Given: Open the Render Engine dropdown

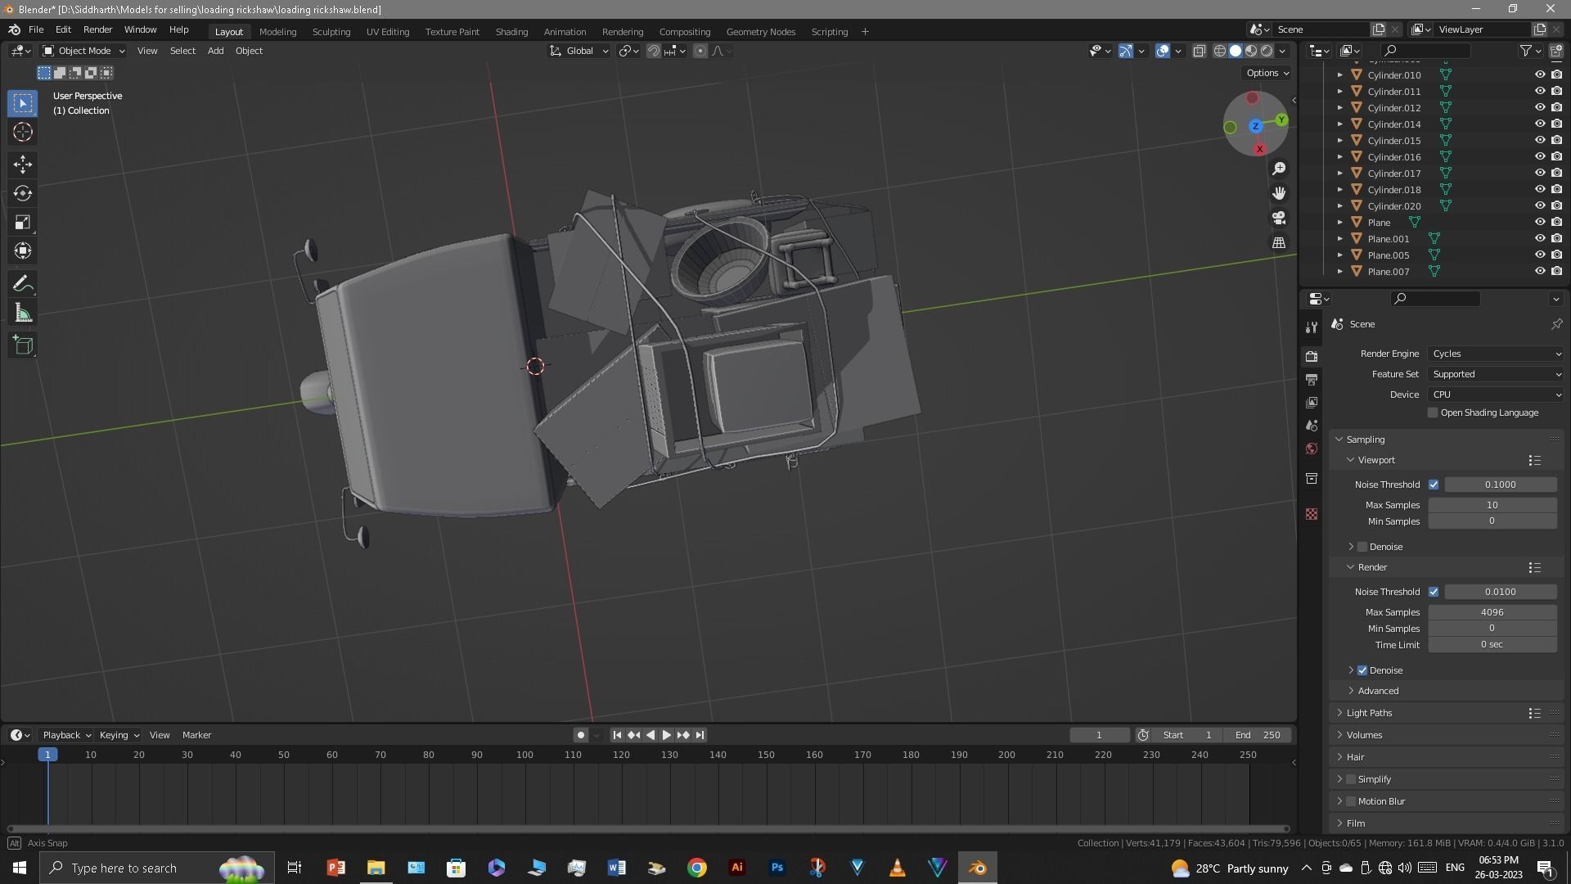Looking at the screenshot, I should (1496, 354).
